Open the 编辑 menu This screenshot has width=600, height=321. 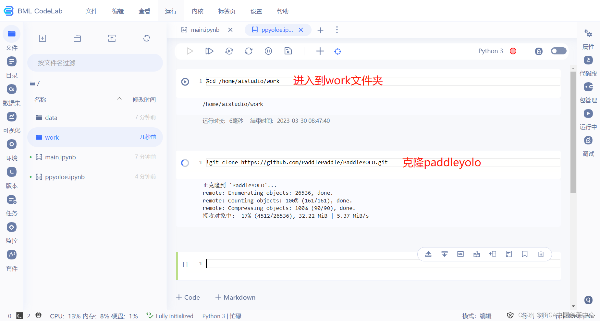click(118, 11)
